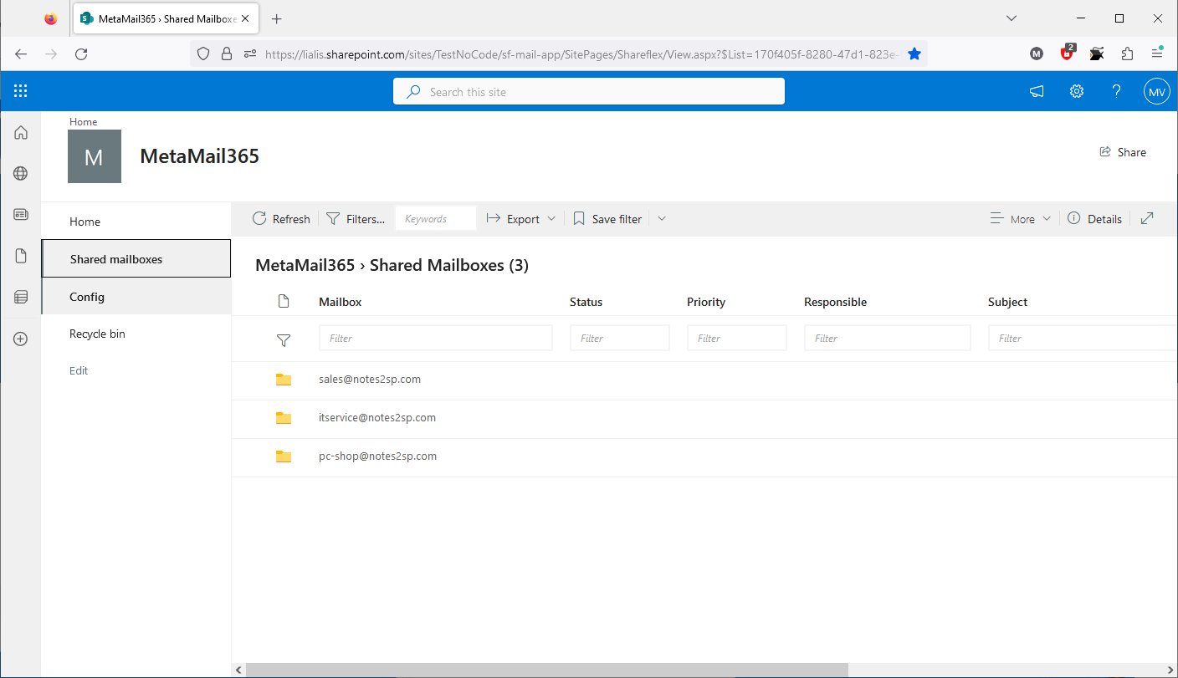1178x678 pixels.
Task: Click the MetaMail365 site logo tile
Action: pos(95,156)
